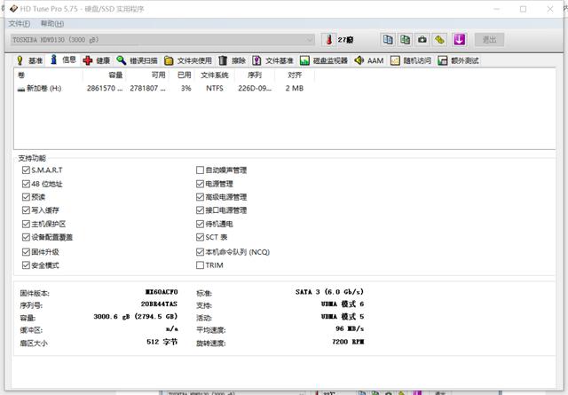Toggle the 电源管理 power management checkbox

[x=200, y=184]
